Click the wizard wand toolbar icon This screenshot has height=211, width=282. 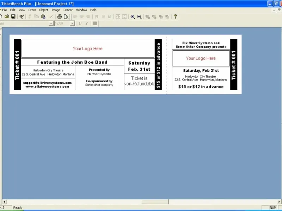22,17
